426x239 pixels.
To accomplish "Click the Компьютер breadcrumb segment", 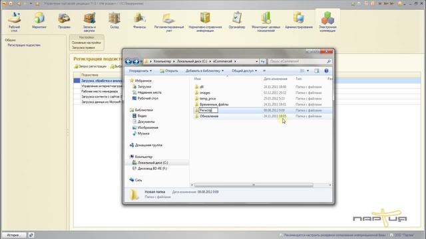I will point(162,62).
